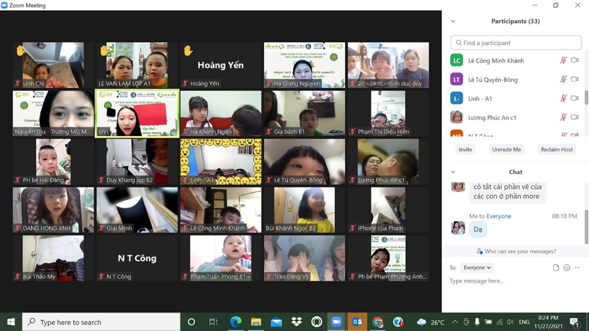Collapse the Chat panel with its chevron
Image resolution: width=589 pixels, height=331 pixels.
pyautogui.click(x=453, y=172)
